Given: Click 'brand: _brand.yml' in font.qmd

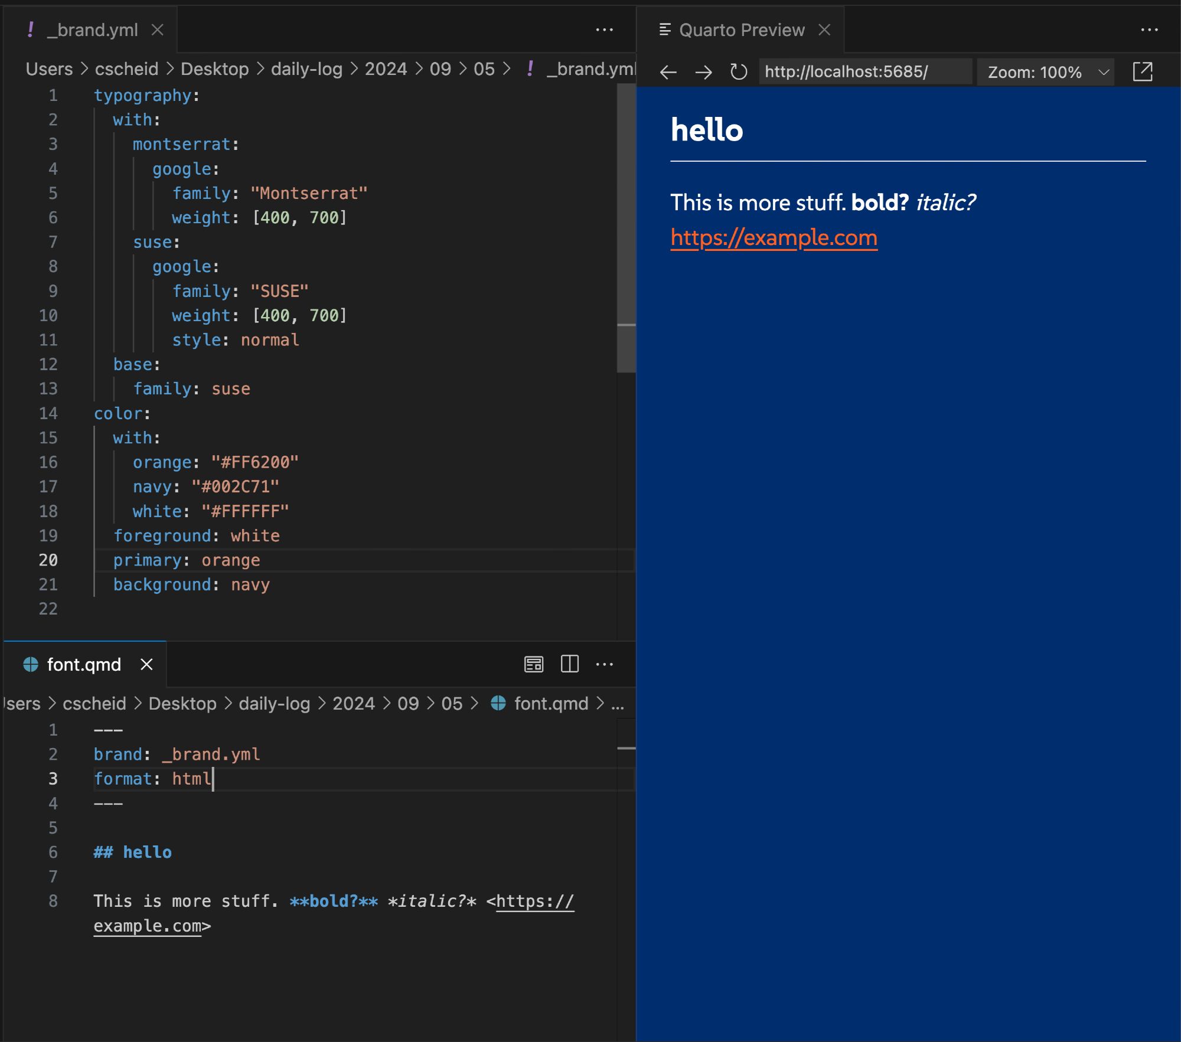Looking at the screenshot, I should (x=177, y=754).
